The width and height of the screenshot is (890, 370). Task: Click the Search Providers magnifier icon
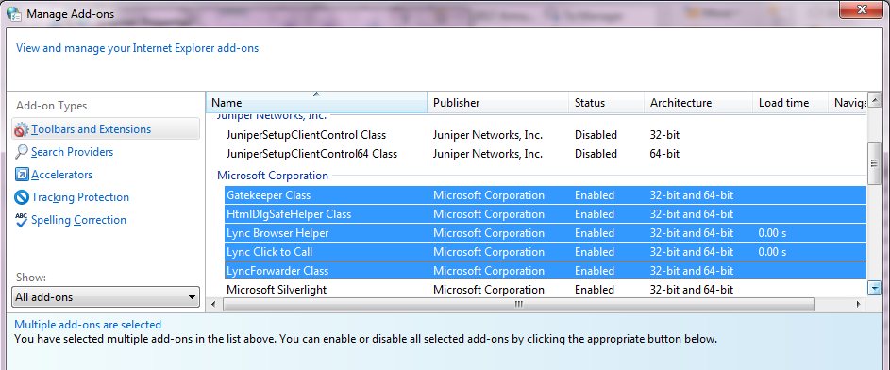click(x=22, y=152)
